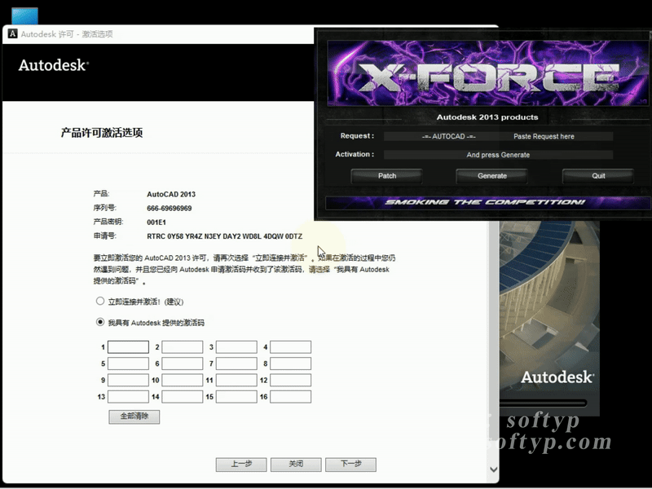Image resolution: width=652 pixels, height=489 pixels.
Task: Click the Request field in the X-Force window
Action: [498, 136]
